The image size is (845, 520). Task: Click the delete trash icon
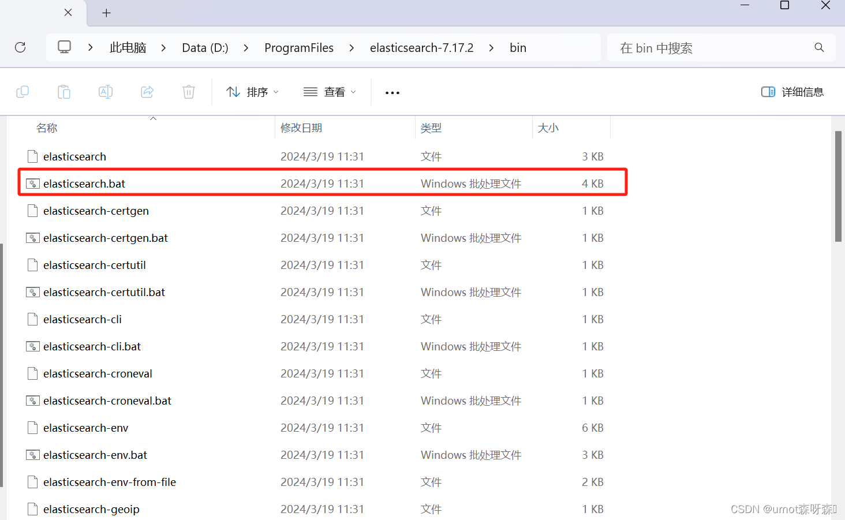189,92
